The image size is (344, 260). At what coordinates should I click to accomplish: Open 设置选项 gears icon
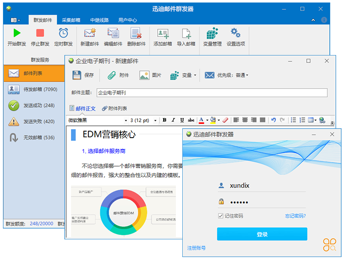(x=235, y=33)
